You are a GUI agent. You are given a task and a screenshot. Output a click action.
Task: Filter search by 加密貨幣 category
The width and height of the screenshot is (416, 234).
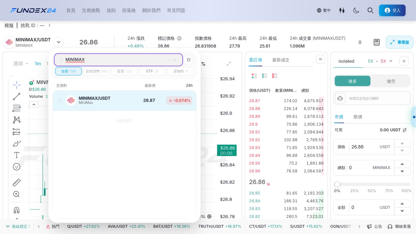pos(96,71)
